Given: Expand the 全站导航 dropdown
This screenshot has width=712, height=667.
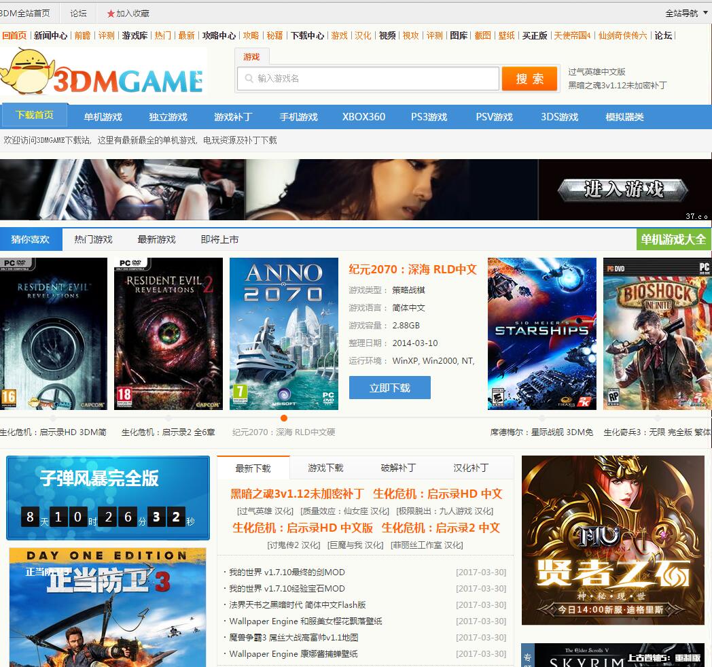Looking at the screenshot, I should pos(686,13).
